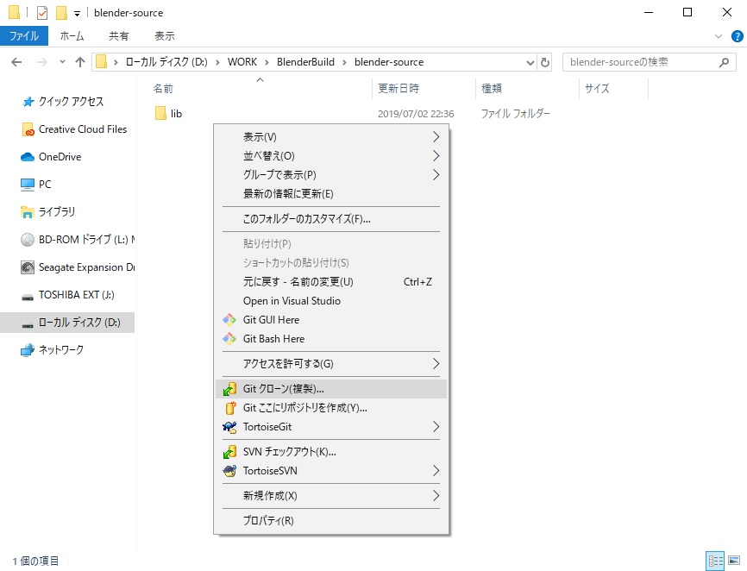This screenshot has width=747, height=571.
Task: Go up one folder level arrow
Action: [80, 62]
